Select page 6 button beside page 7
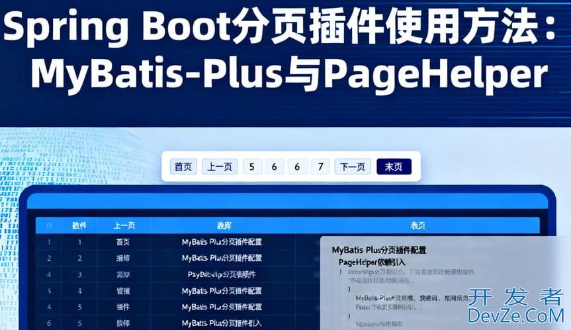571x330 pixels. click(297, 167)
